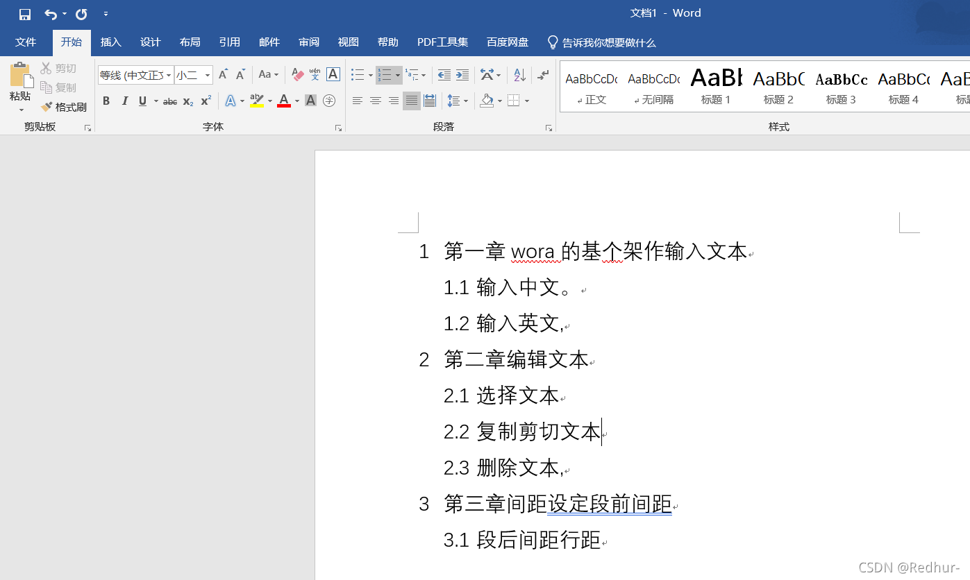Pick the yellow text highlight color
The height and width of the screenshot is (580, 970).
(258, 101)
